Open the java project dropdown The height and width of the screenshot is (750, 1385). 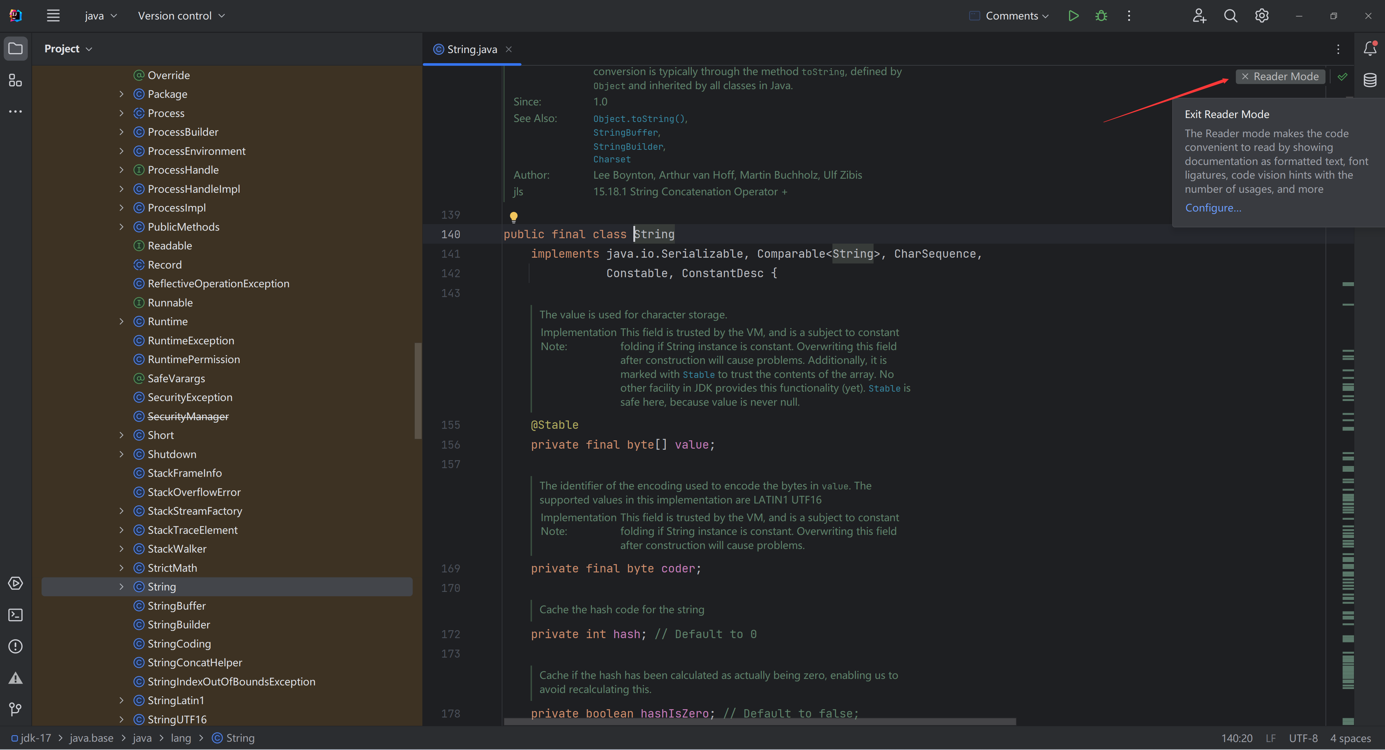[101, 16]
